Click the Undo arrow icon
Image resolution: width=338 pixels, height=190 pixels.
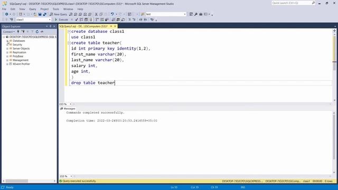[x=112, y=14]
